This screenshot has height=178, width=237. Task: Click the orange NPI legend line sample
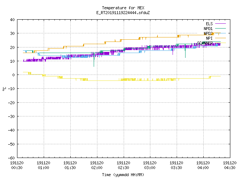pyautogui.click(x=220, y=38)
